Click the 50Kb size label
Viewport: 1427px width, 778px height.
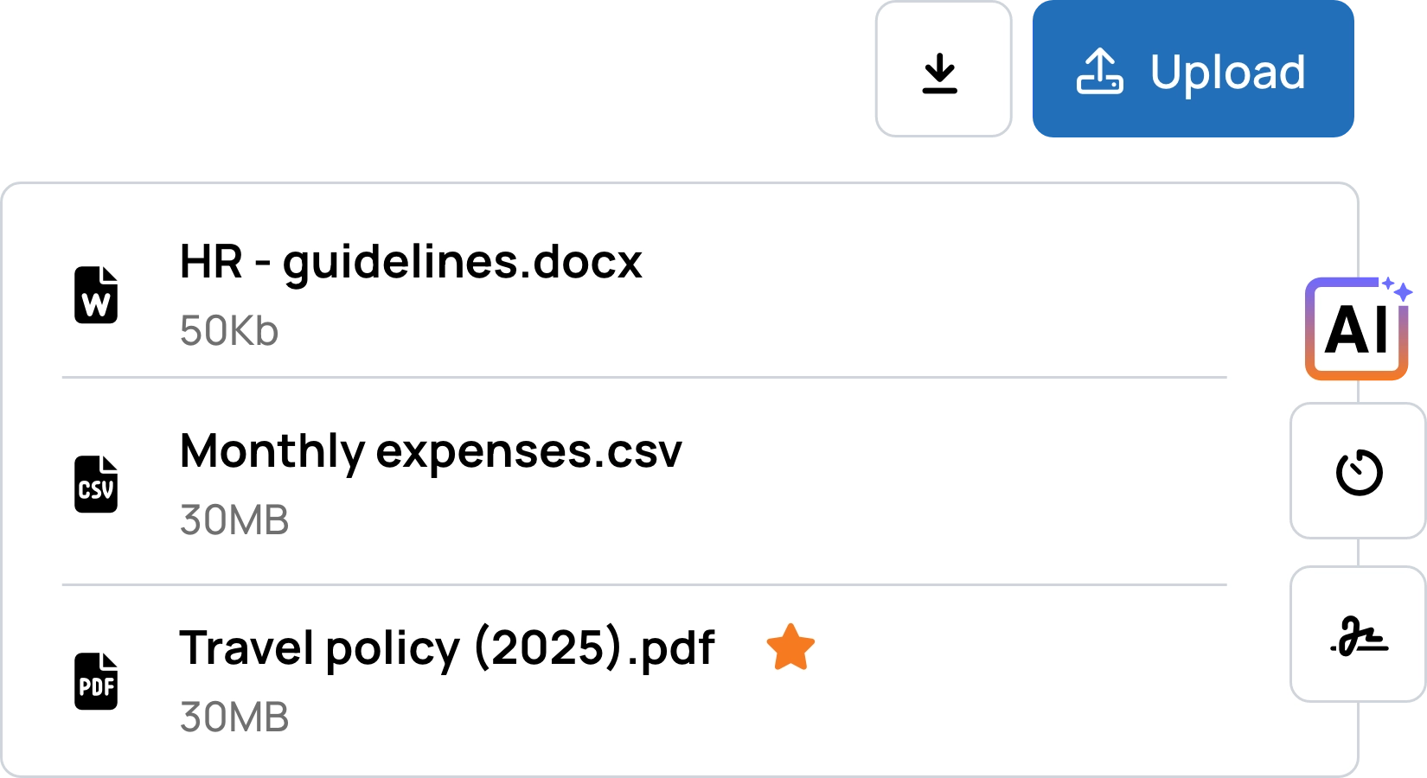228,331
